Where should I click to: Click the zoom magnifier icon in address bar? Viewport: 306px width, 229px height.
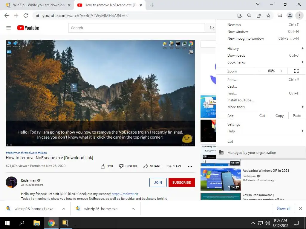[249, 16]
